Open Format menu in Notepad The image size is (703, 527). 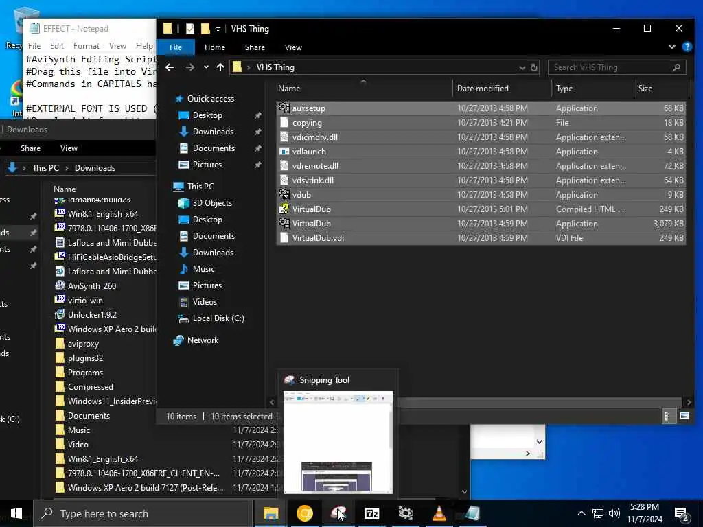tap(86, 46)
